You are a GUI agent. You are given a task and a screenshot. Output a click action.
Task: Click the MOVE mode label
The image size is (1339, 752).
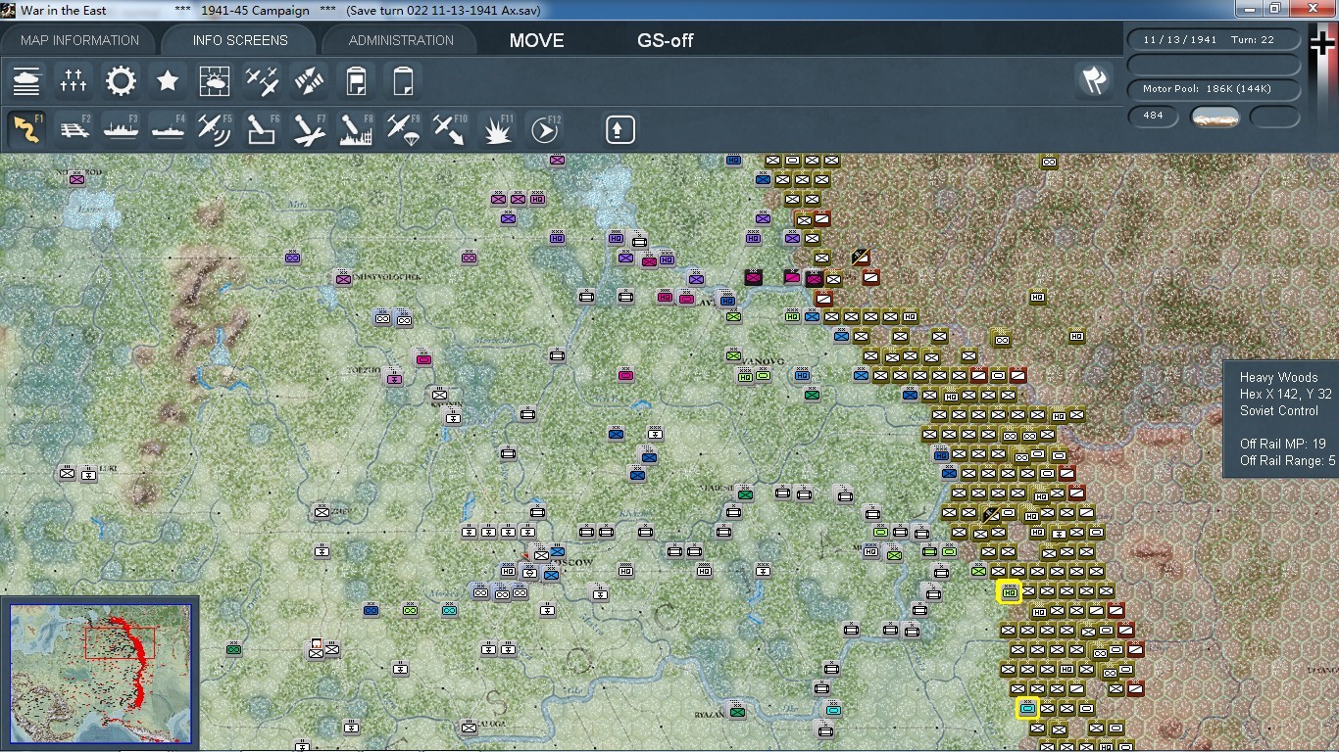(537, 40)
